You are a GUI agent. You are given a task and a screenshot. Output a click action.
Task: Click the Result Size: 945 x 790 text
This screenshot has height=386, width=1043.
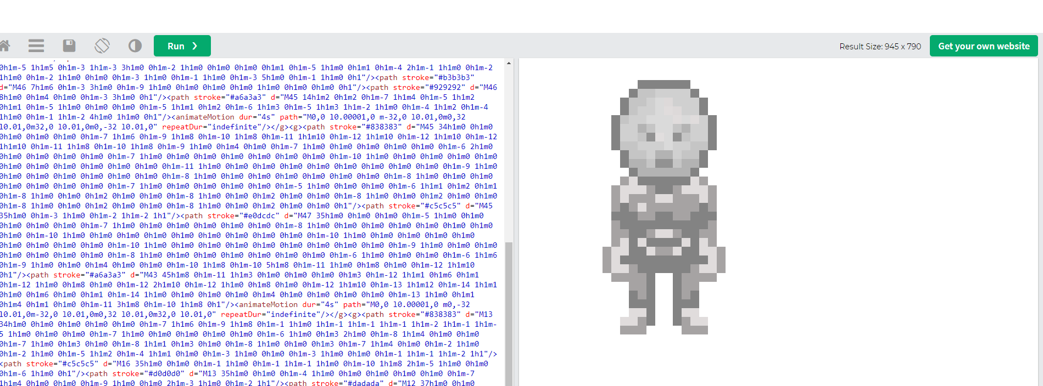pos(880,47)
